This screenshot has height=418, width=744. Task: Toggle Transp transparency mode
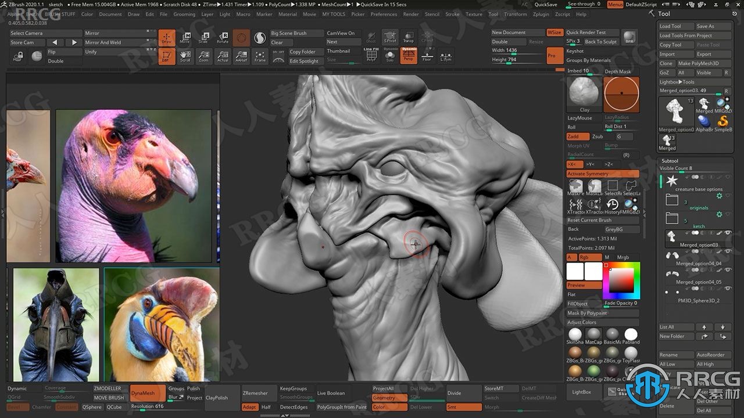(409, 38)
